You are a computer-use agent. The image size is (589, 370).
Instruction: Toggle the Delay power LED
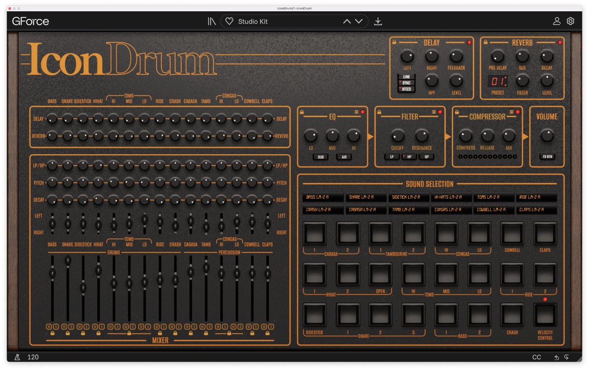pos(469,43)
